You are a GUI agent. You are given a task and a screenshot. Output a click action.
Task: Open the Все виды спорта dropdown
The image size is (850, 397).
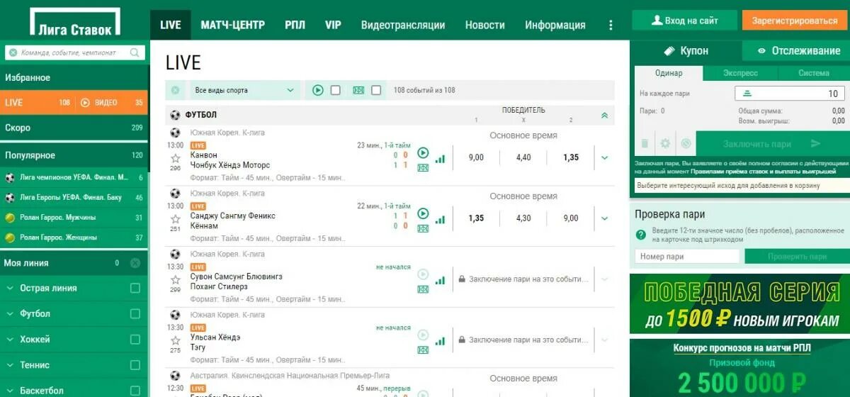(x=244, y=90)
